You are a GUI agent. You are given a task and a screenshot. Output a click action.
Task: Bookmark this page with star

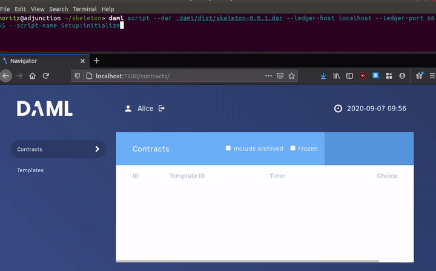[291, 76]
